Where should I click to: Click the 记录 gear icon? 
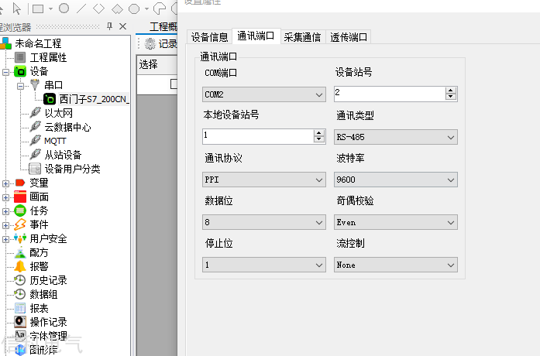[150, 43]
